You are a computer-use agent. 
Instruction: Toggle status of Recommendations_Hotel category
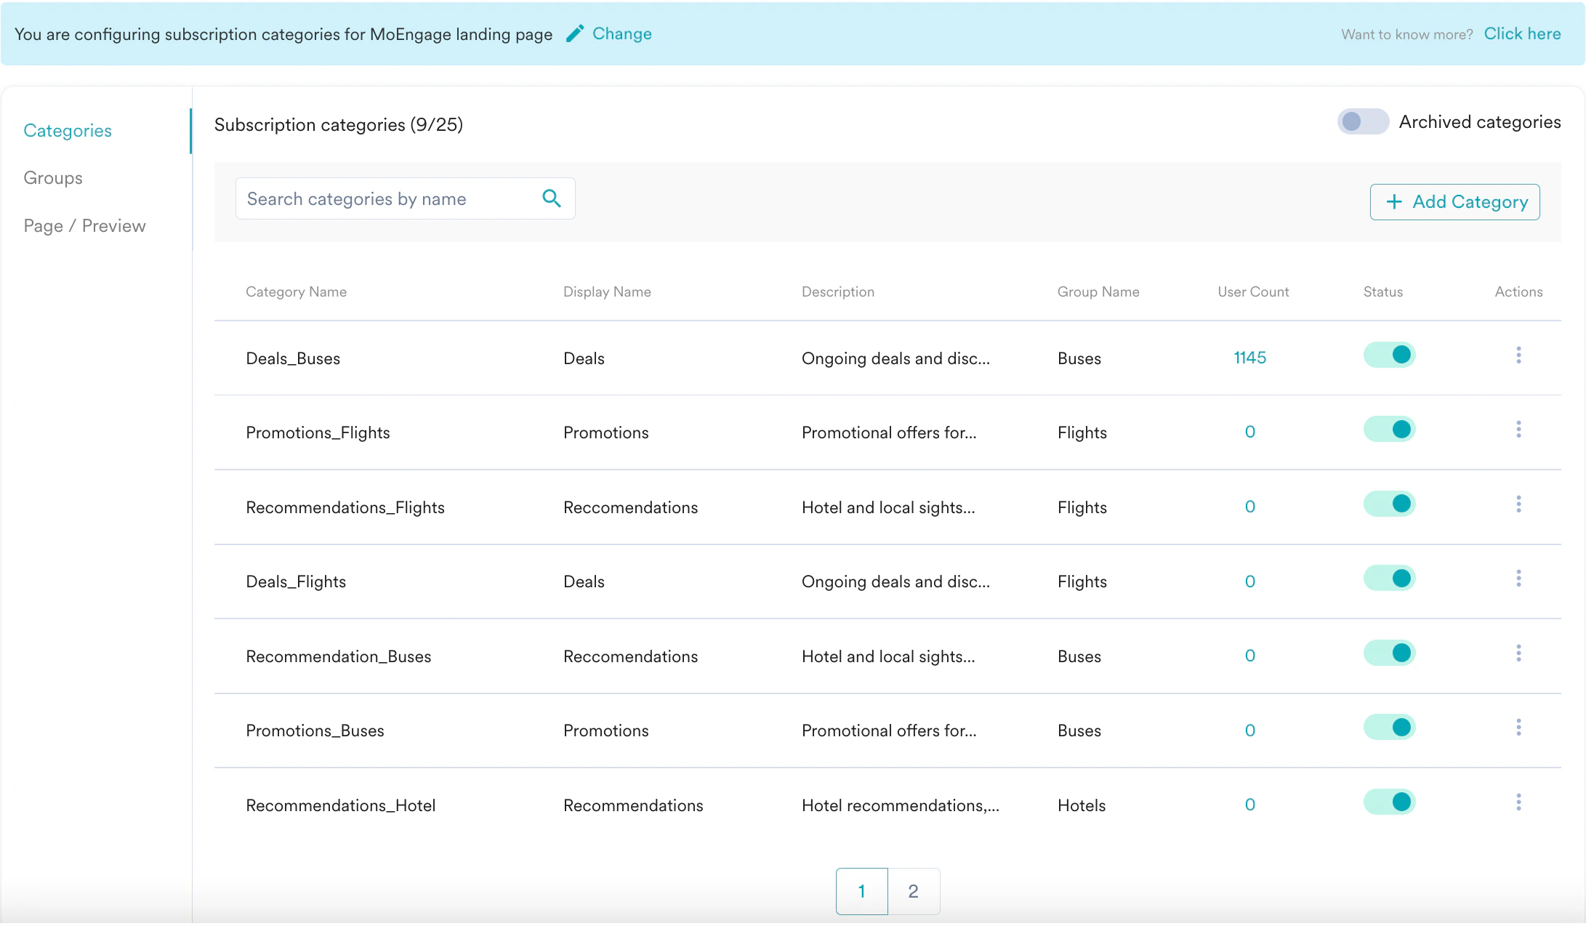1389,802
